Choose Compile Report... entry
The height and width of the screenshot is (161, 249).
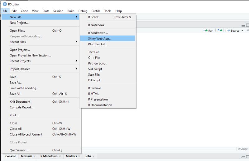point(40,107)
